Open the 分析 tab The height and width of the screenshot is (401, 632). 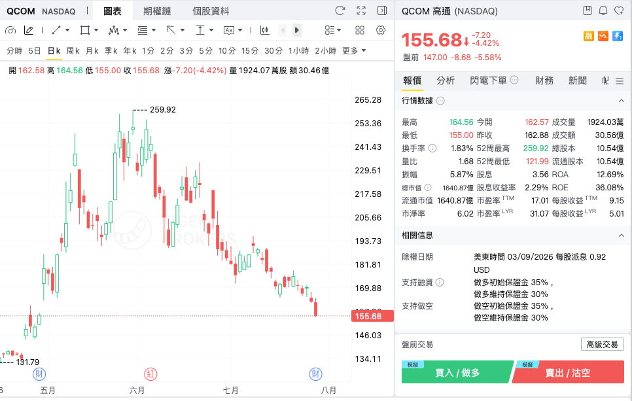coord(446,80)
